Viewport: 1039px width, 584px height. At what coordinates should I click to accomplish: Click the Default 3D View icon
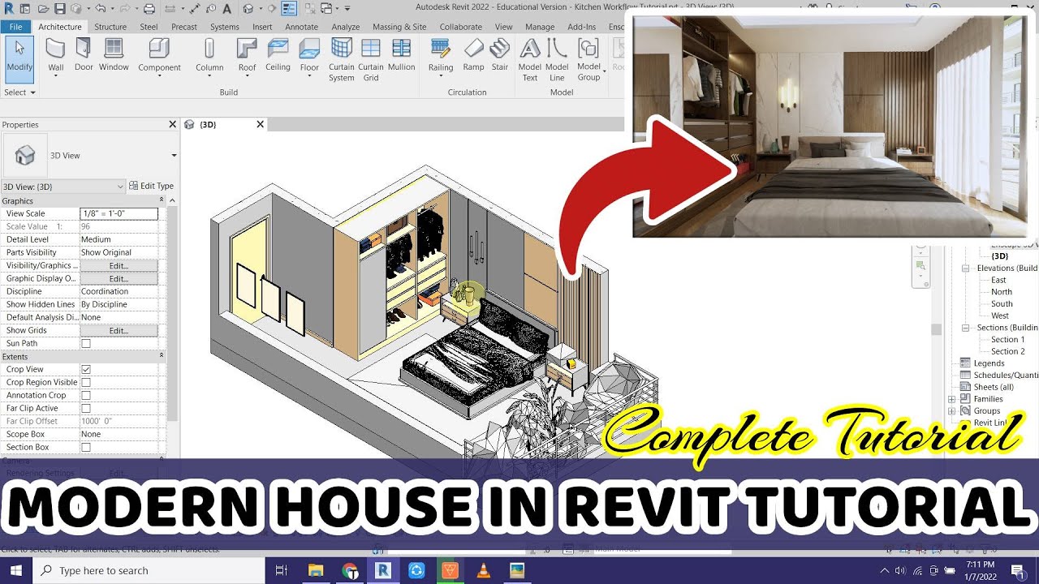tap(248, 8)
